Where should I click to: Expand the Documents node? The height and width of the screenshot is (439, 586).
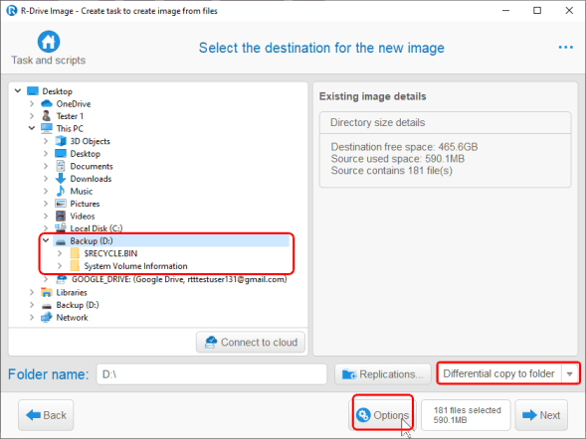click(x=46, y=166)
